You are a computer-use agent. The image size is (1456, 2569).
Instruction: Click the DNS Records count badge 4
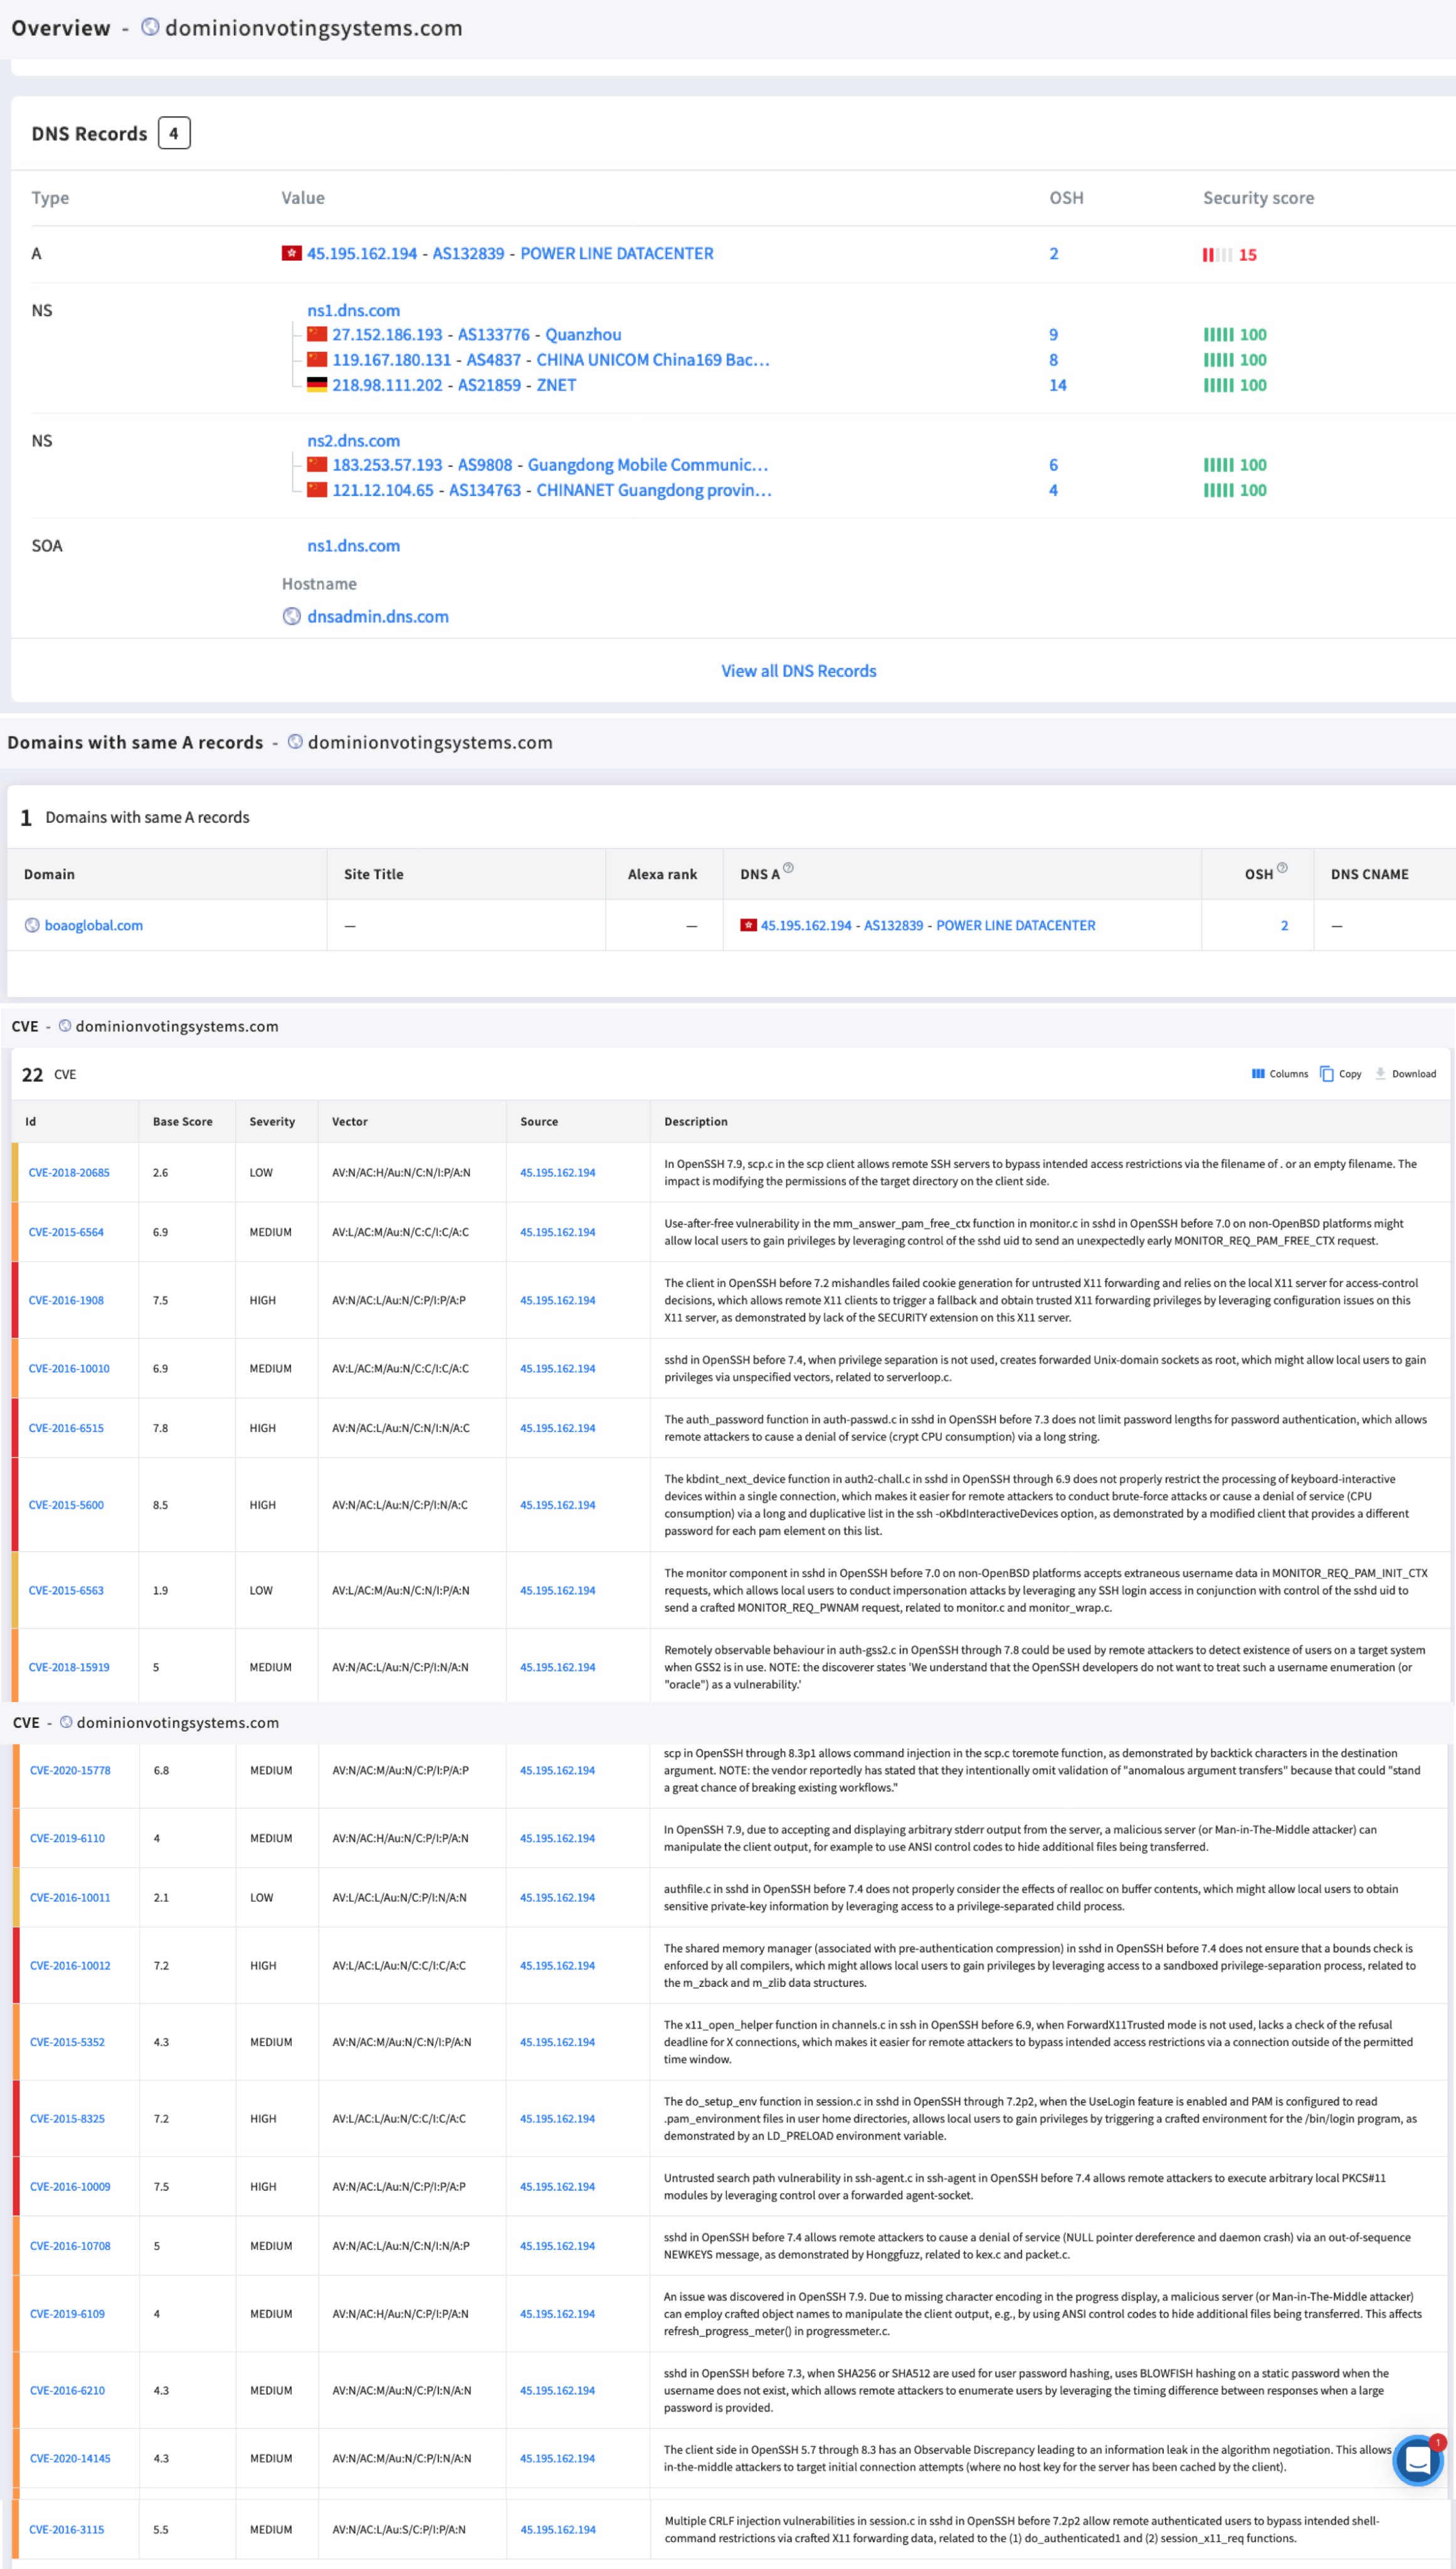[174, 133]
